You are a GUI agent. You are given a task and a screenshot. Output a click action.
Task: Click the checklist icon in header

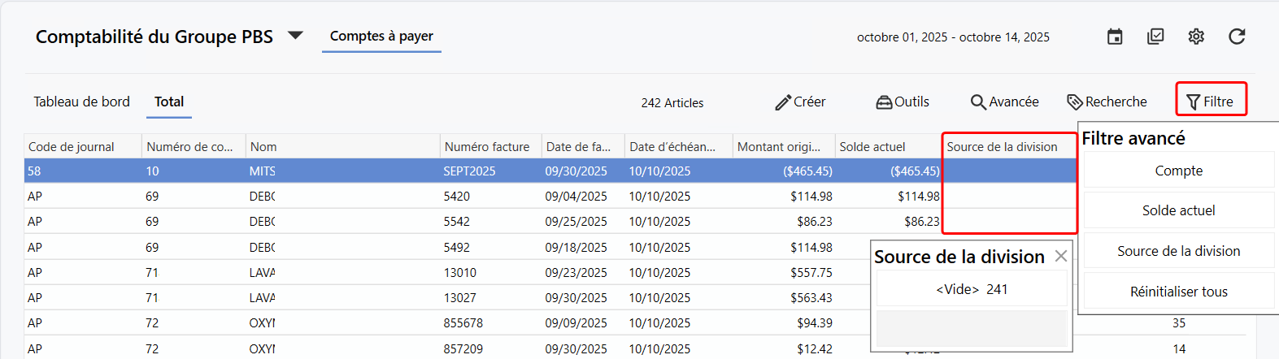(x=1155, y=37)
